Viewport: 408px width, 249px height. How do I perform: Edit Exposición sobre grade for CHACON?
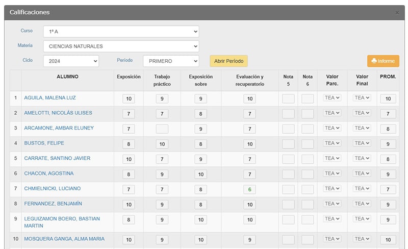tap(201, 174)
